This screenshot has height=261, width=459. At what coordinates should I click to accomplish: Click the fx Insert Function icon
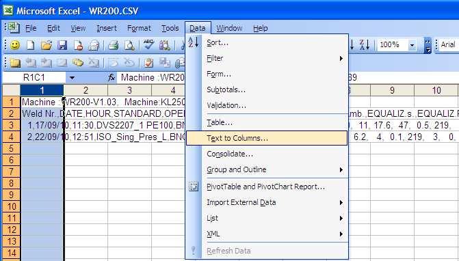click(112, 78)
